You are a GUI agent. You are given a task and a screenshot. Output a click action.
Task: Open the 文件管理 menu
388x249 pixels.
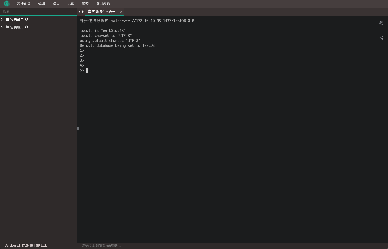[x=24, y=3]
